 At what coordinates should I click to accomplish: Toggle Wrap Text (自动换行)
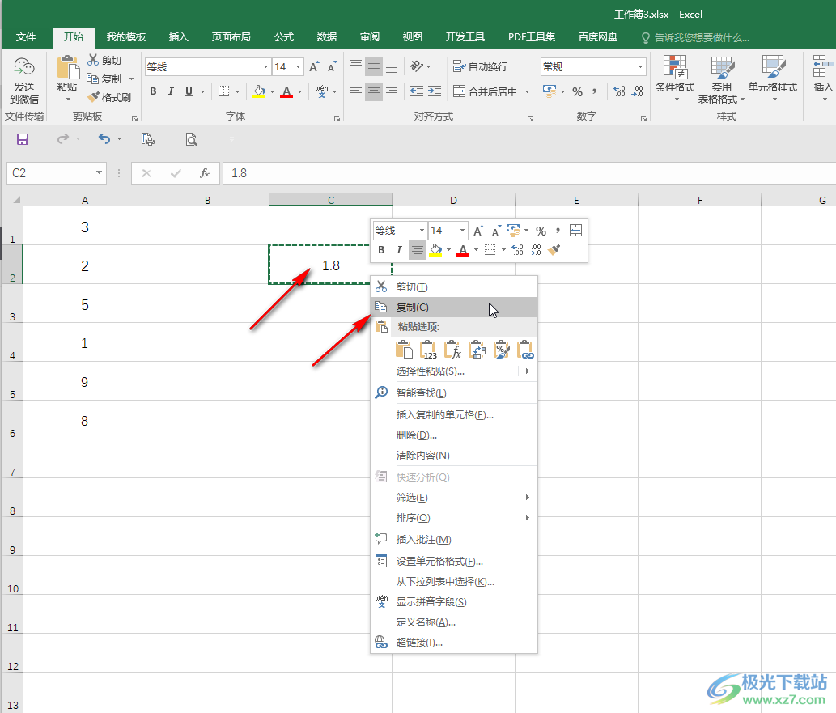(480, 66)
